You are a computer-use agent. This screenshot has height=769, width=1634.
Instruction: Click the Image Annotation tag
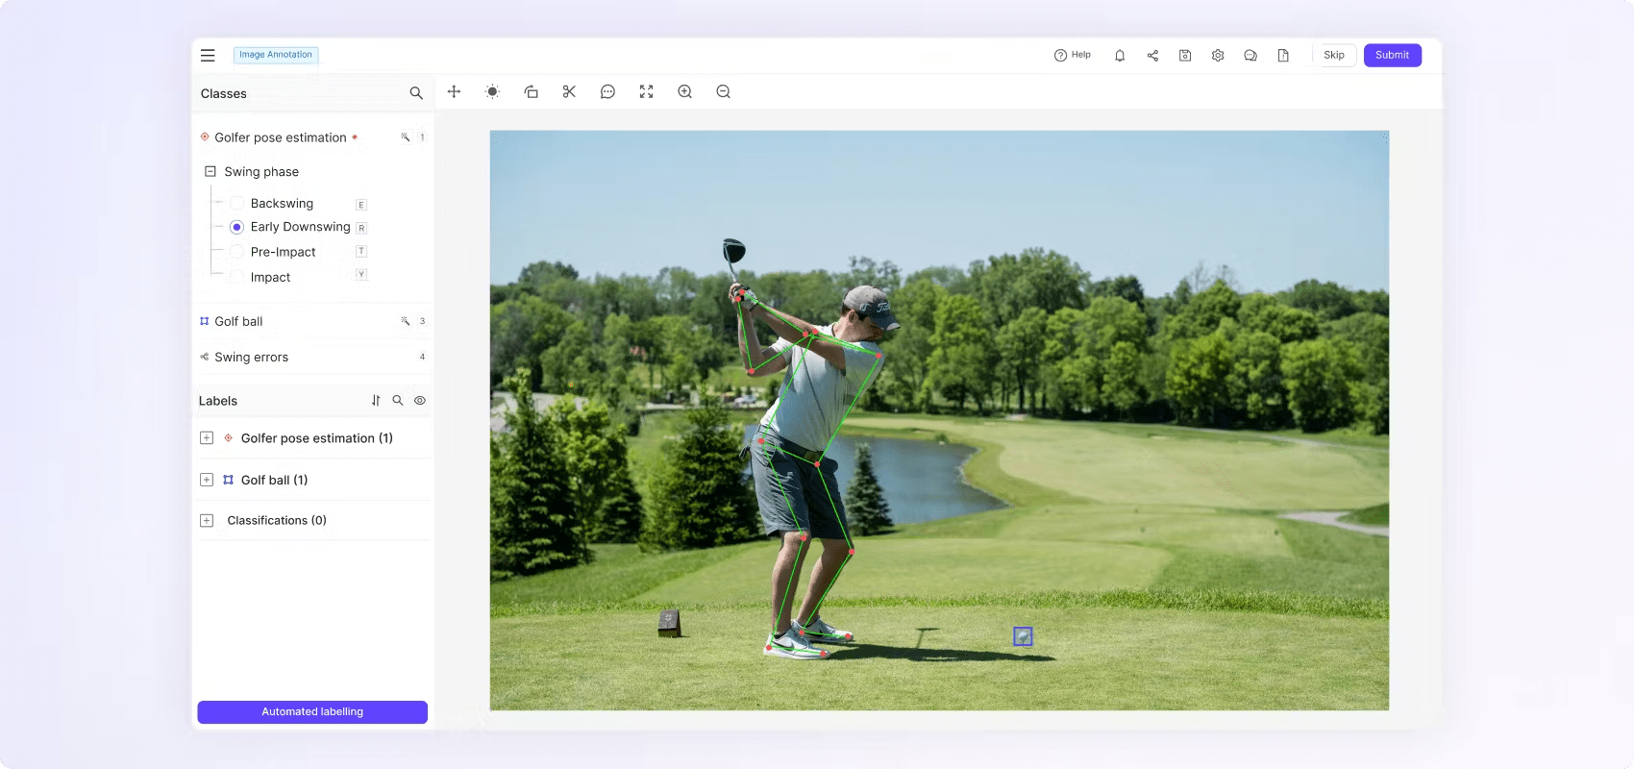click(x=276, y=55)
